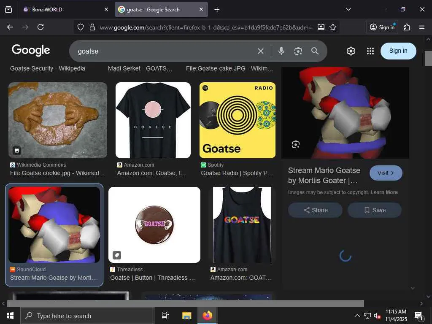Clear the Google search box
The image size is (432, 324).
point(261,51)
